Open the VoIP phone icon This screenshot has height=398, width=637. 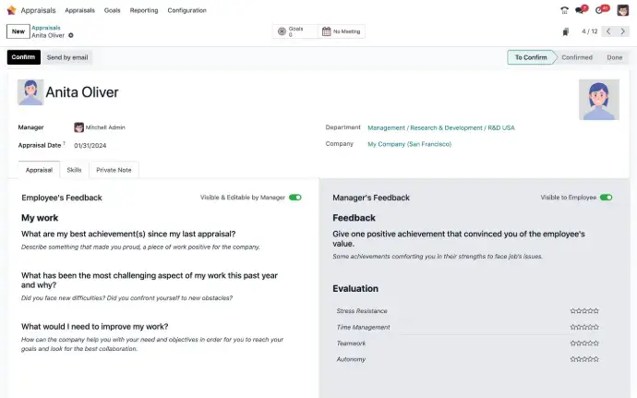click(564, 10)
